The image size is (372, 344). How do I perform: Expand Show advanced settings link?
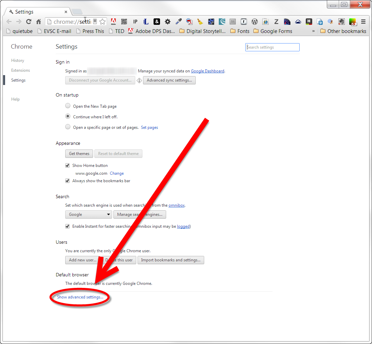point(80,297)
